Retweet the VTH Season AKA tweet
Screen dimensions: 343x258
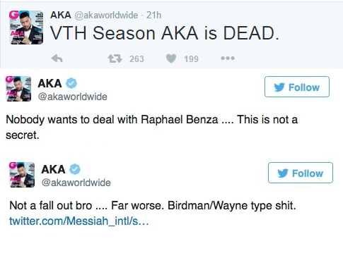(x=115, y=59)
